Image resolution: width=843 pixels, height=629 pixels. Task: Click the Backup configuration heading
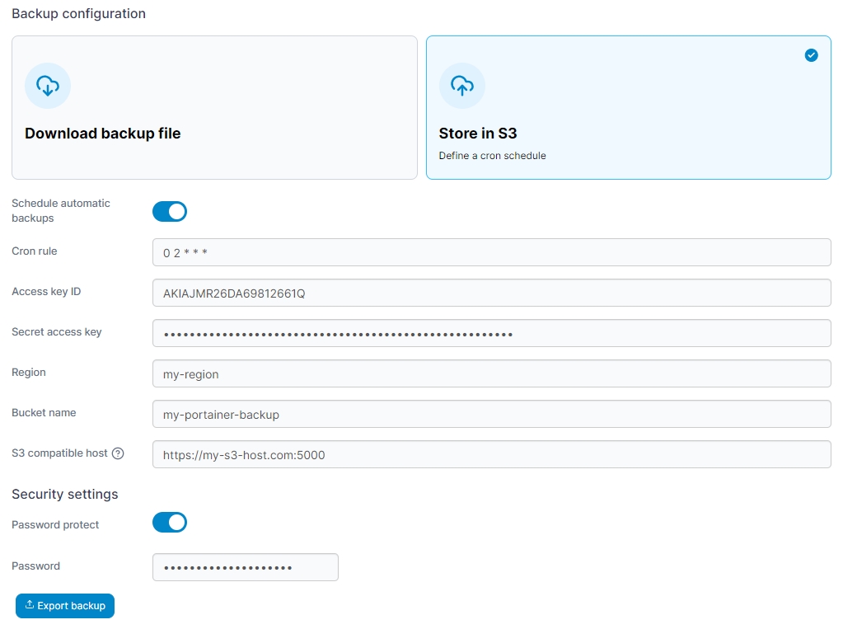pos(78,14)
